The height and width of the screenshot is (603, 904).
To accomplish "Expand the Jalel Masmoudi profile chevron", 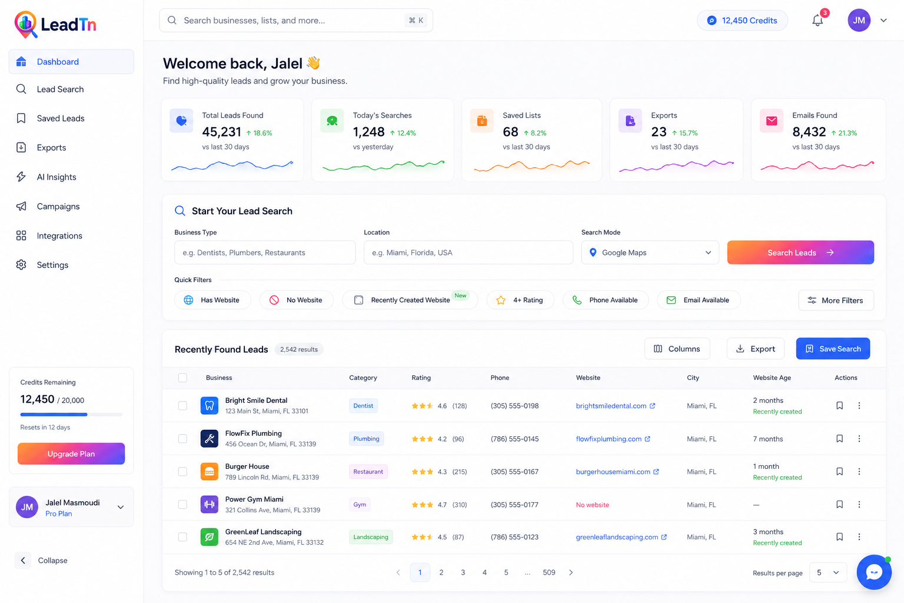I will click(121, 507).
